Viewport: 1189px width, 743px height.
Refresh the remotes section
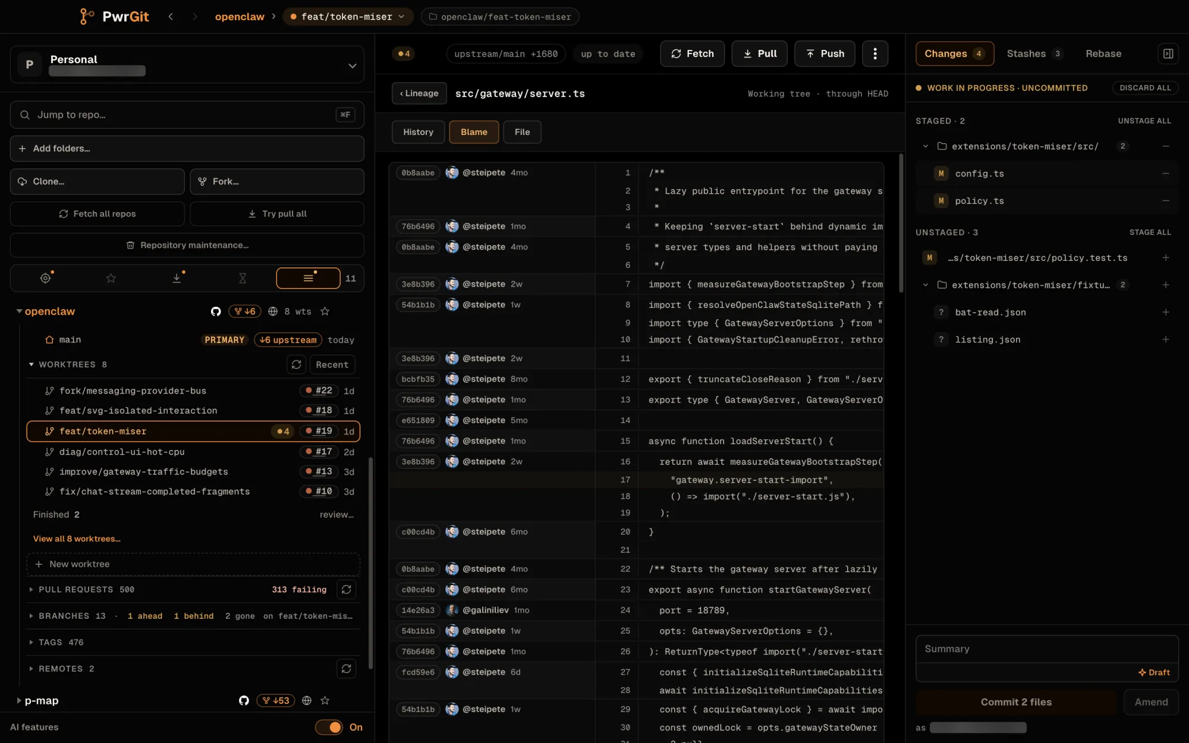(346, 669)
